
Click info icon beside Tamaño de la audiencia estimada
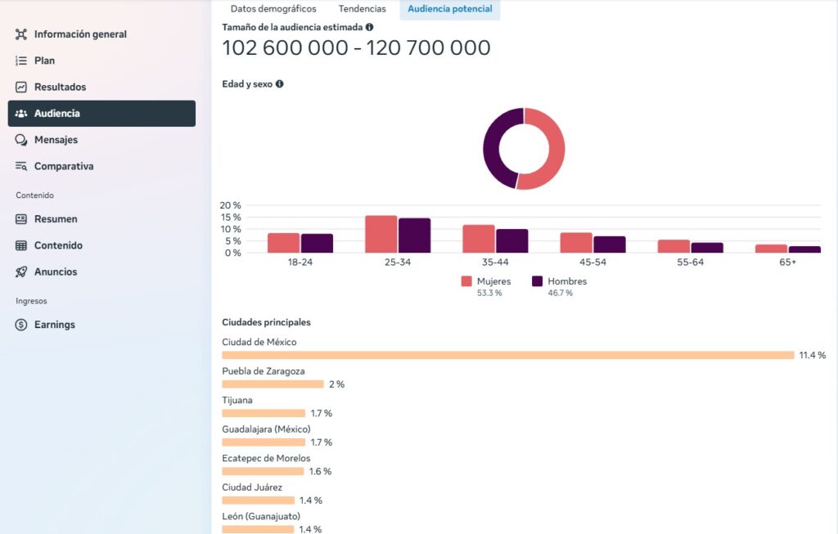(x=369, y=27)
